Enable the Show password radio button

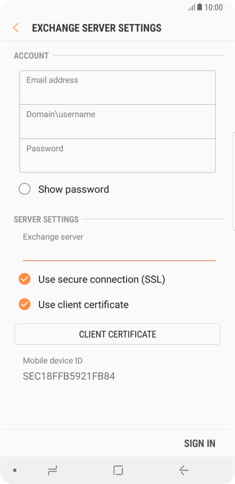point(25,189)
